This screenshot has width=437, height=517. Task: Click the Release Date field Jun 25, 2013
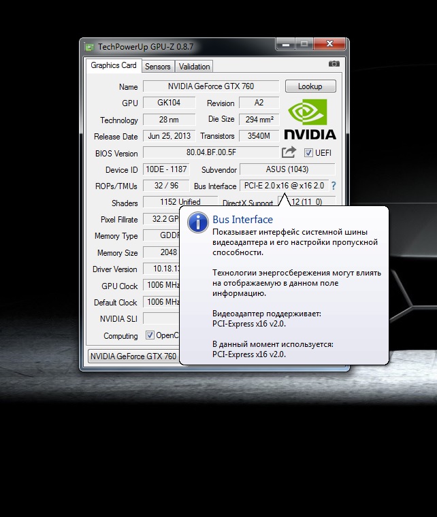(169, 136)
